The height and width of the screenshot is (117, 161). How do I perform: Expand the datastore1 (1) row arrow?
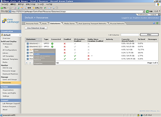pyautogui.click(x=42, y=46)
